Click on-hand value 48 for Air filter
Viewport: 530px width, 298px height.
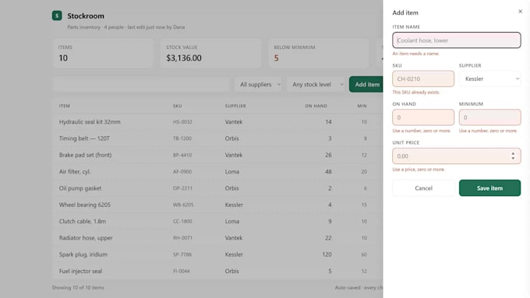coord(328,171)
